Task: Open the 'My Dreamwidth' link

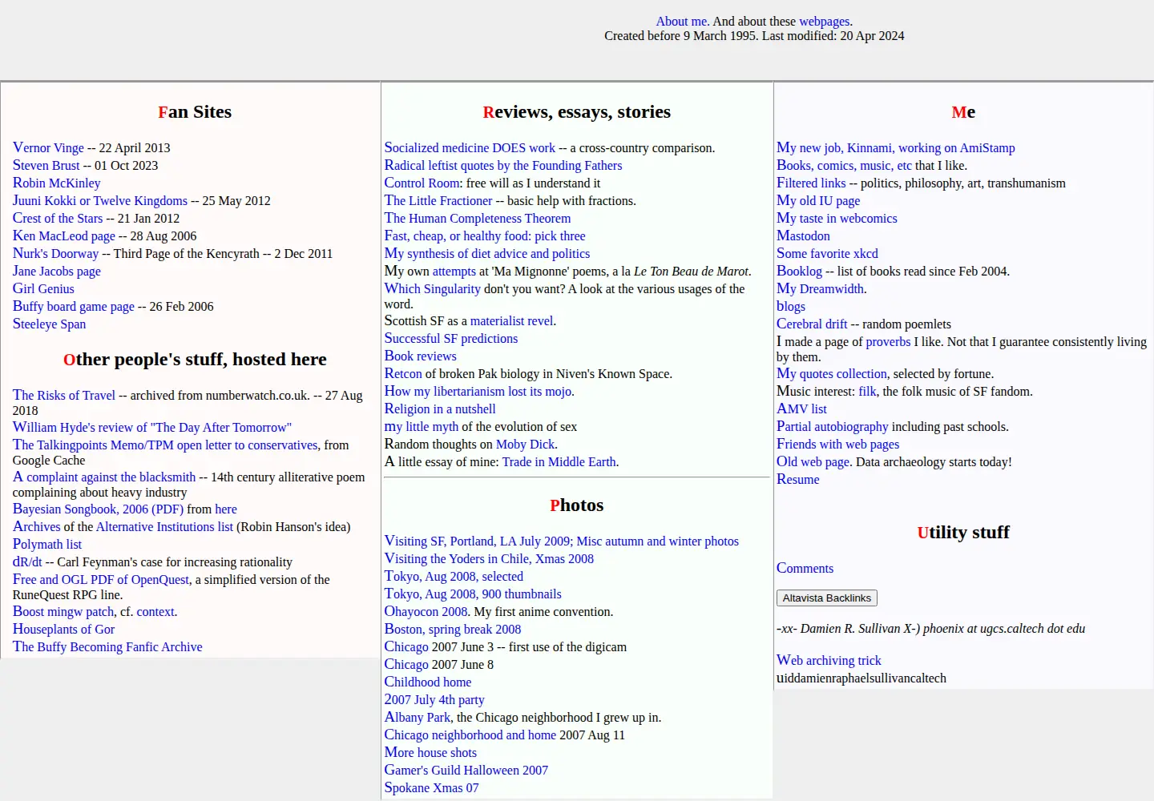Action: tap(820, 288)
